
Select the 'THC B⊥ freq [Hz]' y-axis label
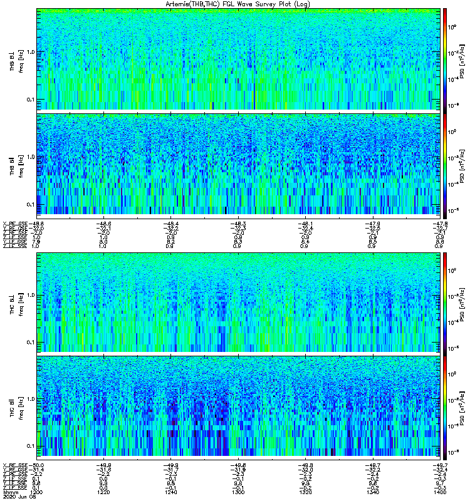(16, 304)
